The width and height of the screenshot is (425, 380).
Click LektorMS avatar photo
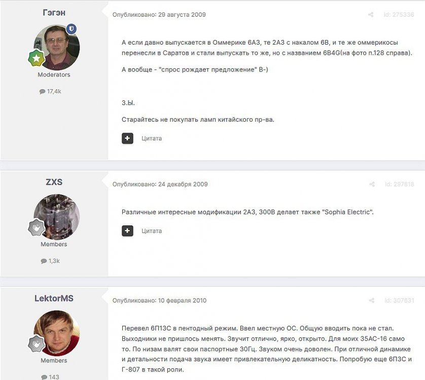click(57, 333)
